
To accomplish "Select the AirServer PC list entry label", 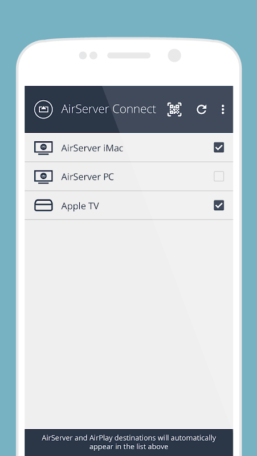I will (88, 177).
